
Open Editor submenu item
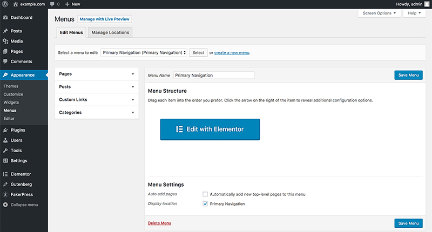pos(9,118)
